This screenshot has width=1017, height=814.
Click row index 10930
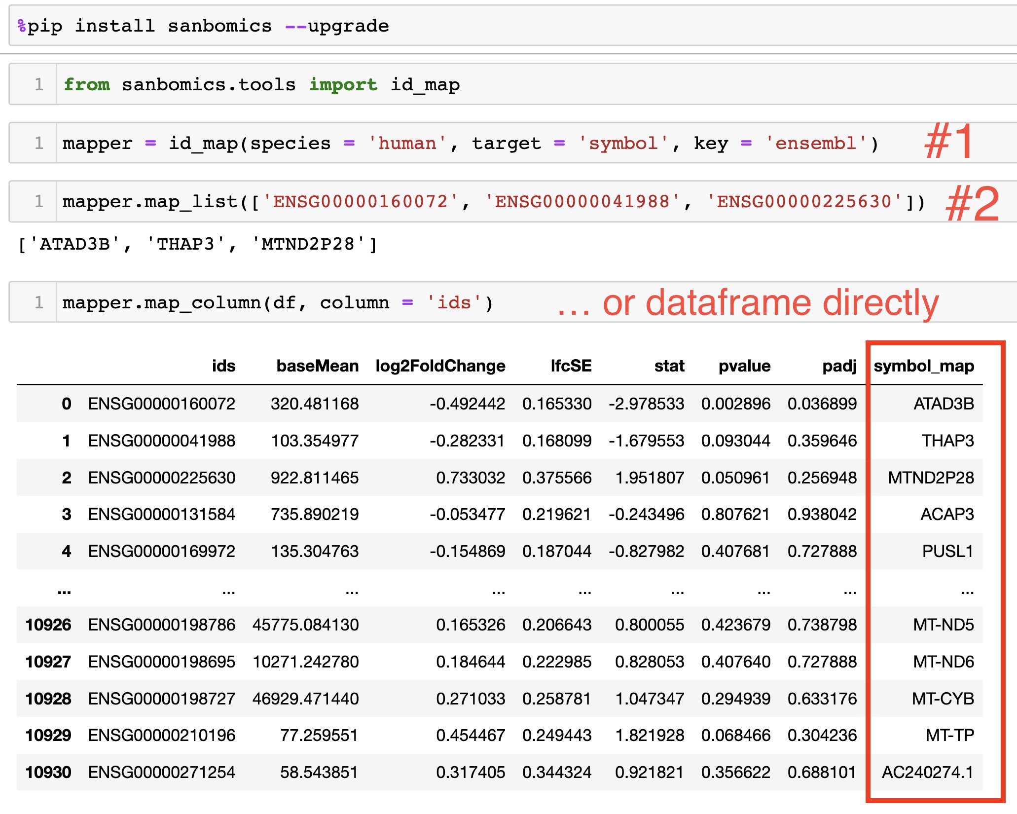pos(48,772)
